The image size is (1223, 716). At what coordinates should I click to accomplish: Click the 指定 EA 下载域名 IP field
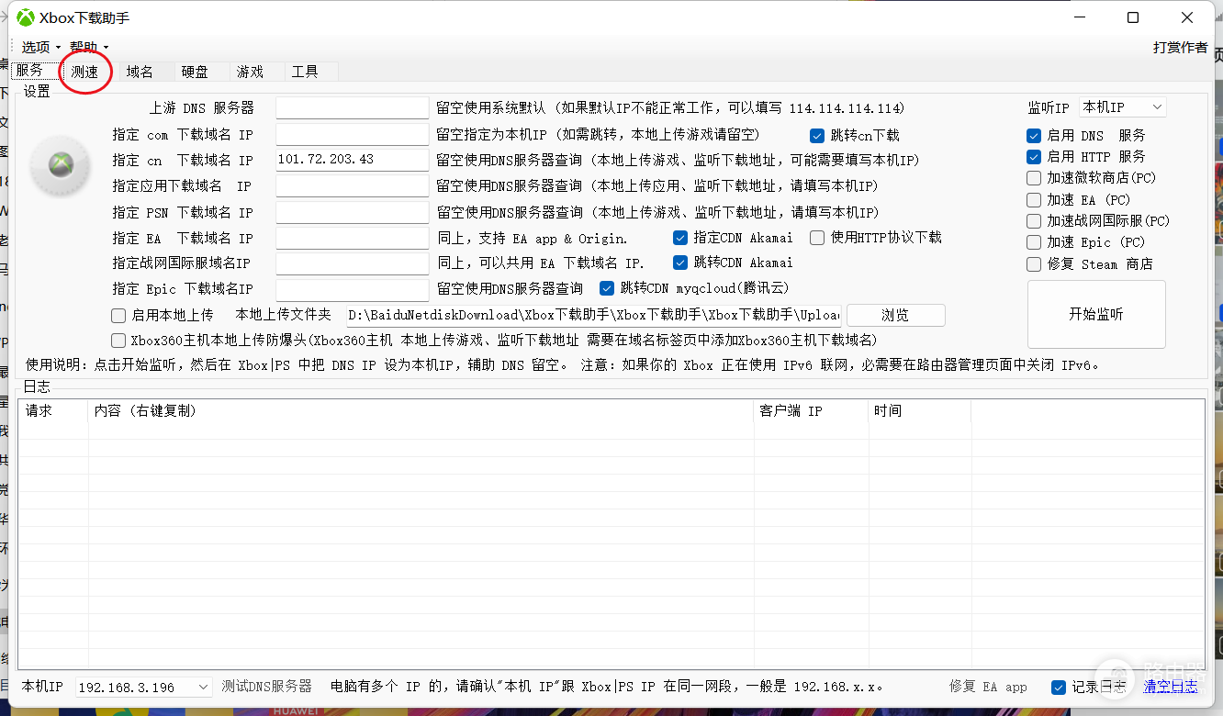tap(353, 238)
